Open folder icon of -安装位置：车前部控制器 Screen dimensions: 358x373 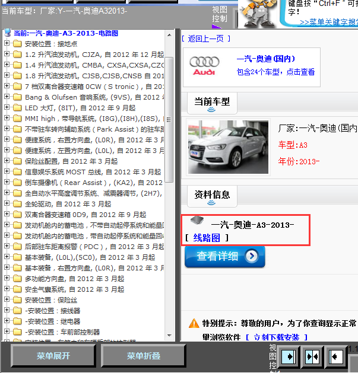click(17, 332)
